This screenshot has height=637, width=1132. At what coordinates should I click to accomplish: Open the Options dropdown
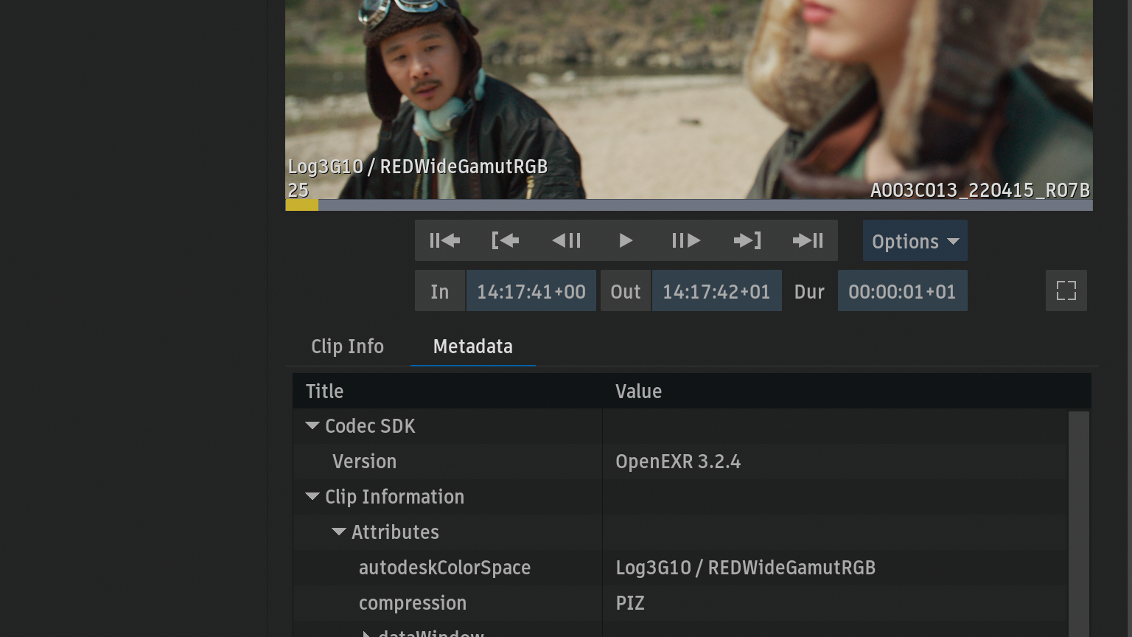pos(915,241)
